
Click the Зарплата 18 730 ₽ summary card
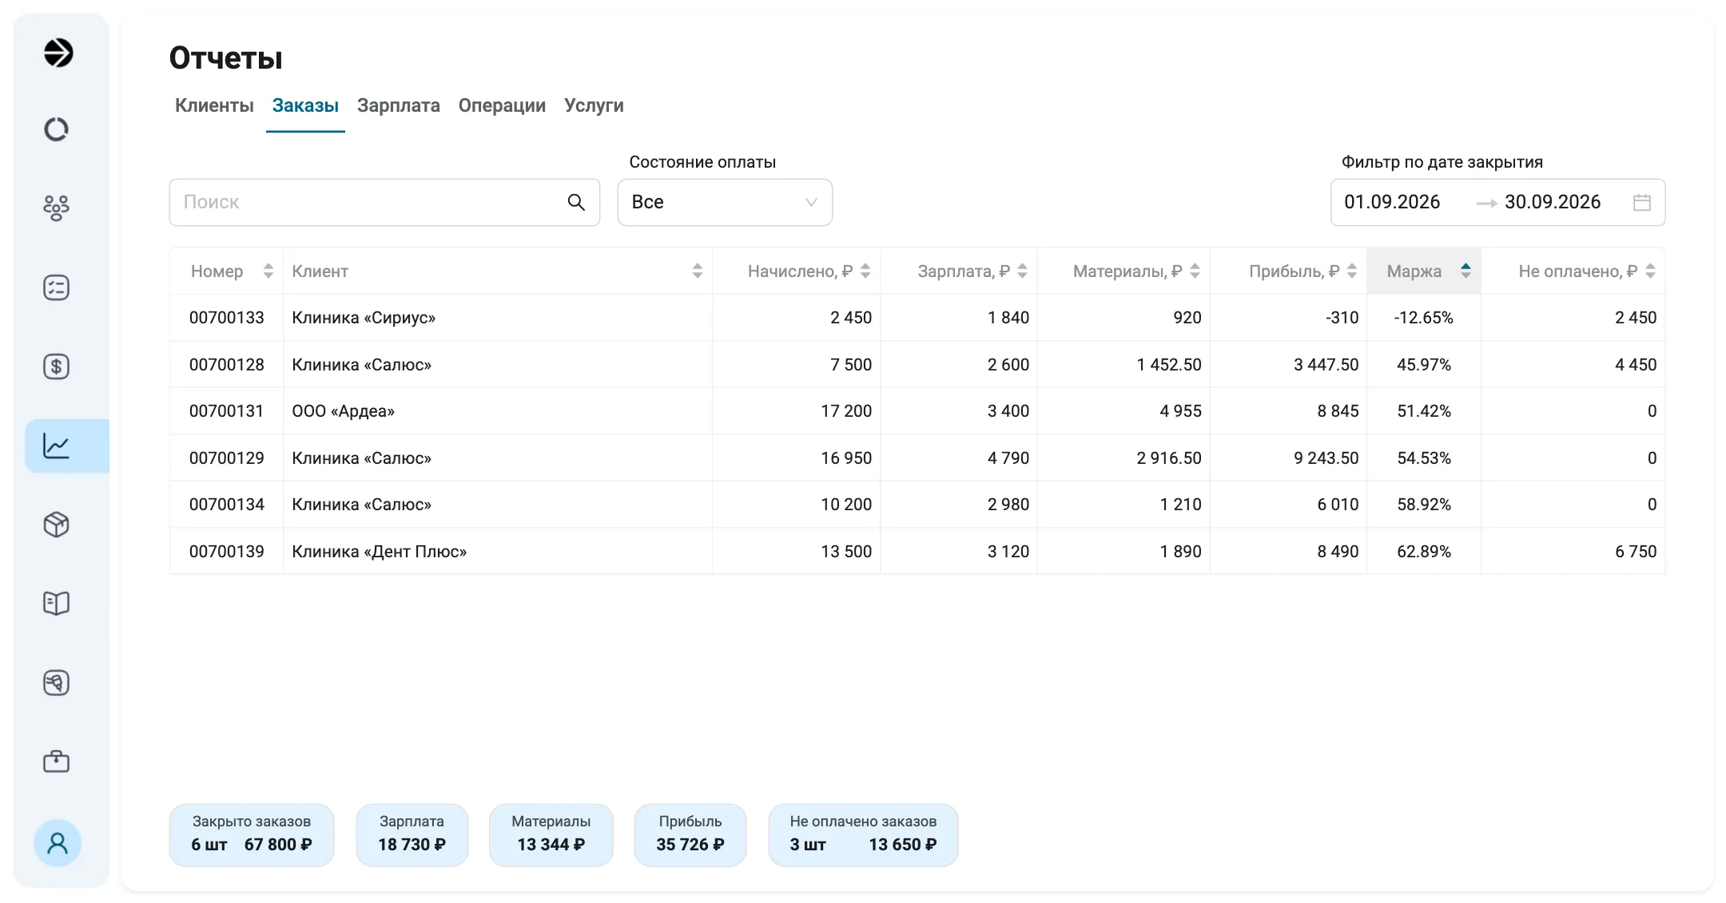412,835
